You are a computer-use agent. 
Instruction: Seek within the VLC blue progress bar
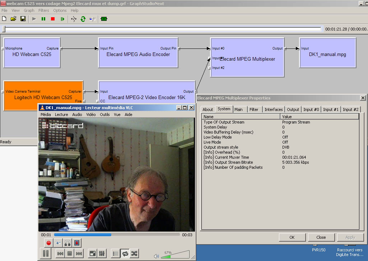[x=117, y=235]
